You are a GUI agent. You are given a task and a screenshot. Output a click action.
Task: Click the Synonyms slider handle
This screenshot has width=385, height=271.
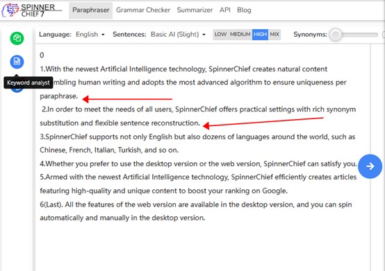point(336,35)
